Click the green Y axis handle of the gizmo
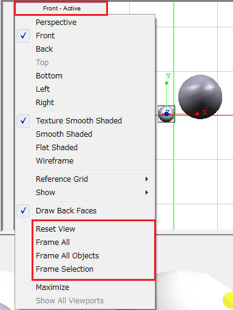Viewport: 233px width, 310px height. 166,83
